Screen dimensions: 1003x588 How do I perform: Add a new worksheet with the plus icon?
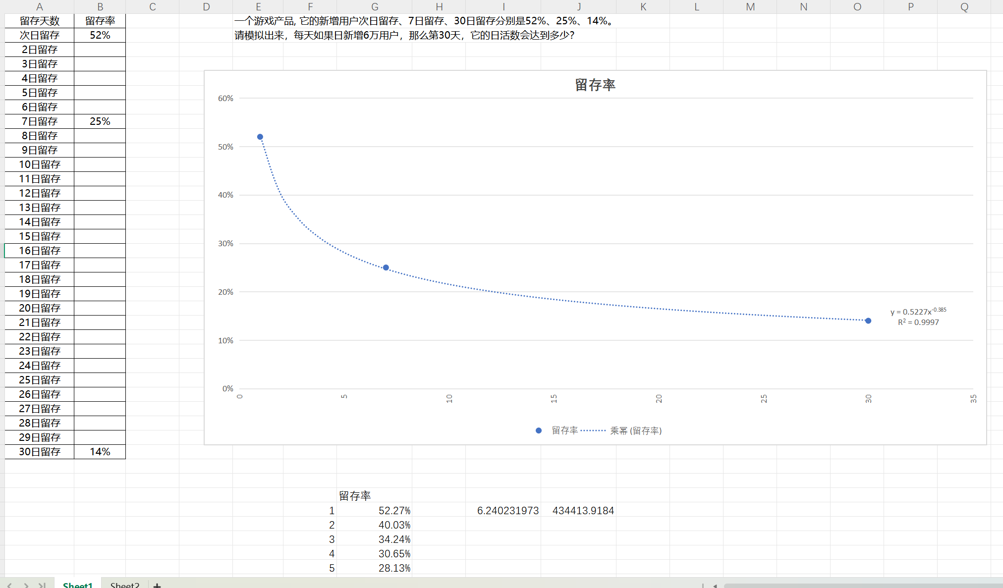tap(157, 585)
